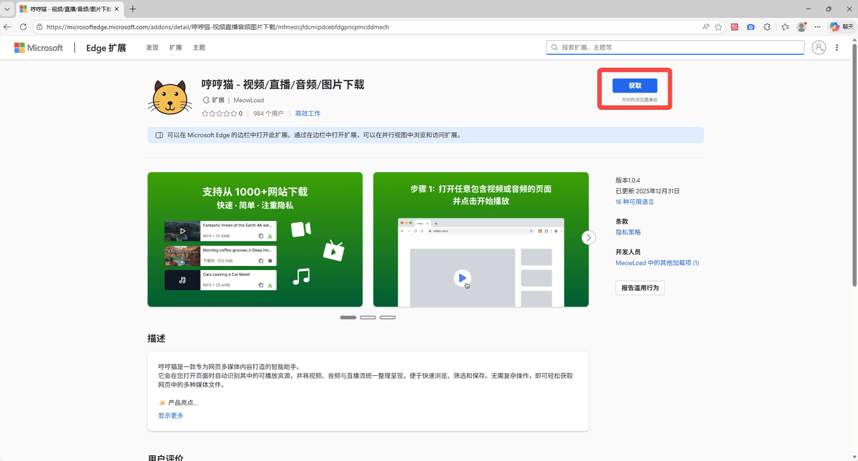Image resolution: width=858 pixels, height=461 pixels.
Task: Open the add-ons page vertical dots menu
Action: pos(837,48)
